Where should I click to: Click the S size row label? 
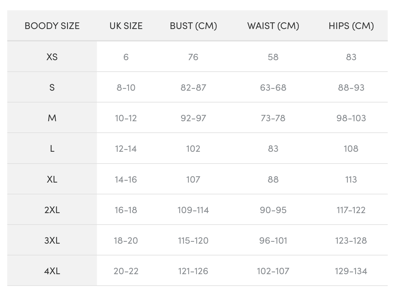[x=52, y=88]
